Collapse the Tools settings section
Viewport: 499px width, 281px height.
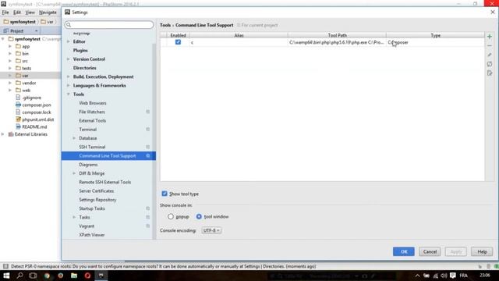pos(69,94)
